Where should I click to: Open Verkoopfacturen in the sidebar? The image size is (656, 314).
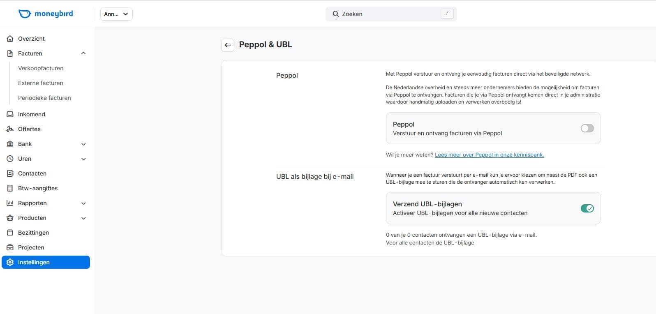click(x=41, y=68)
